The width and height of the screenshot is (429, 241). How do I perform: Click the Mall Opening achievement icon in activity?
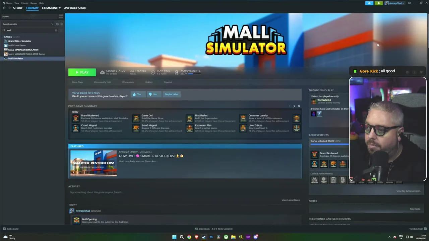[x=76, y=220]
